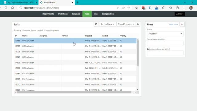Click the table scroll up arrow
197x111 pixels.
click(x=138, y=39)
